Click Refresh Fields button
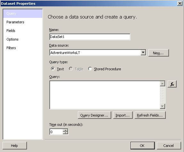The image size is (184, 152). click(x=150, y=115)
